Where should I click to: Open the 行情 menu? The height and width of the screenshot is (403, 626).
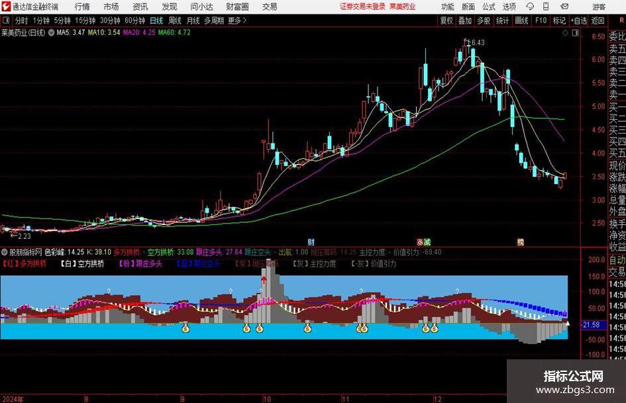click(x=82, y=7)
